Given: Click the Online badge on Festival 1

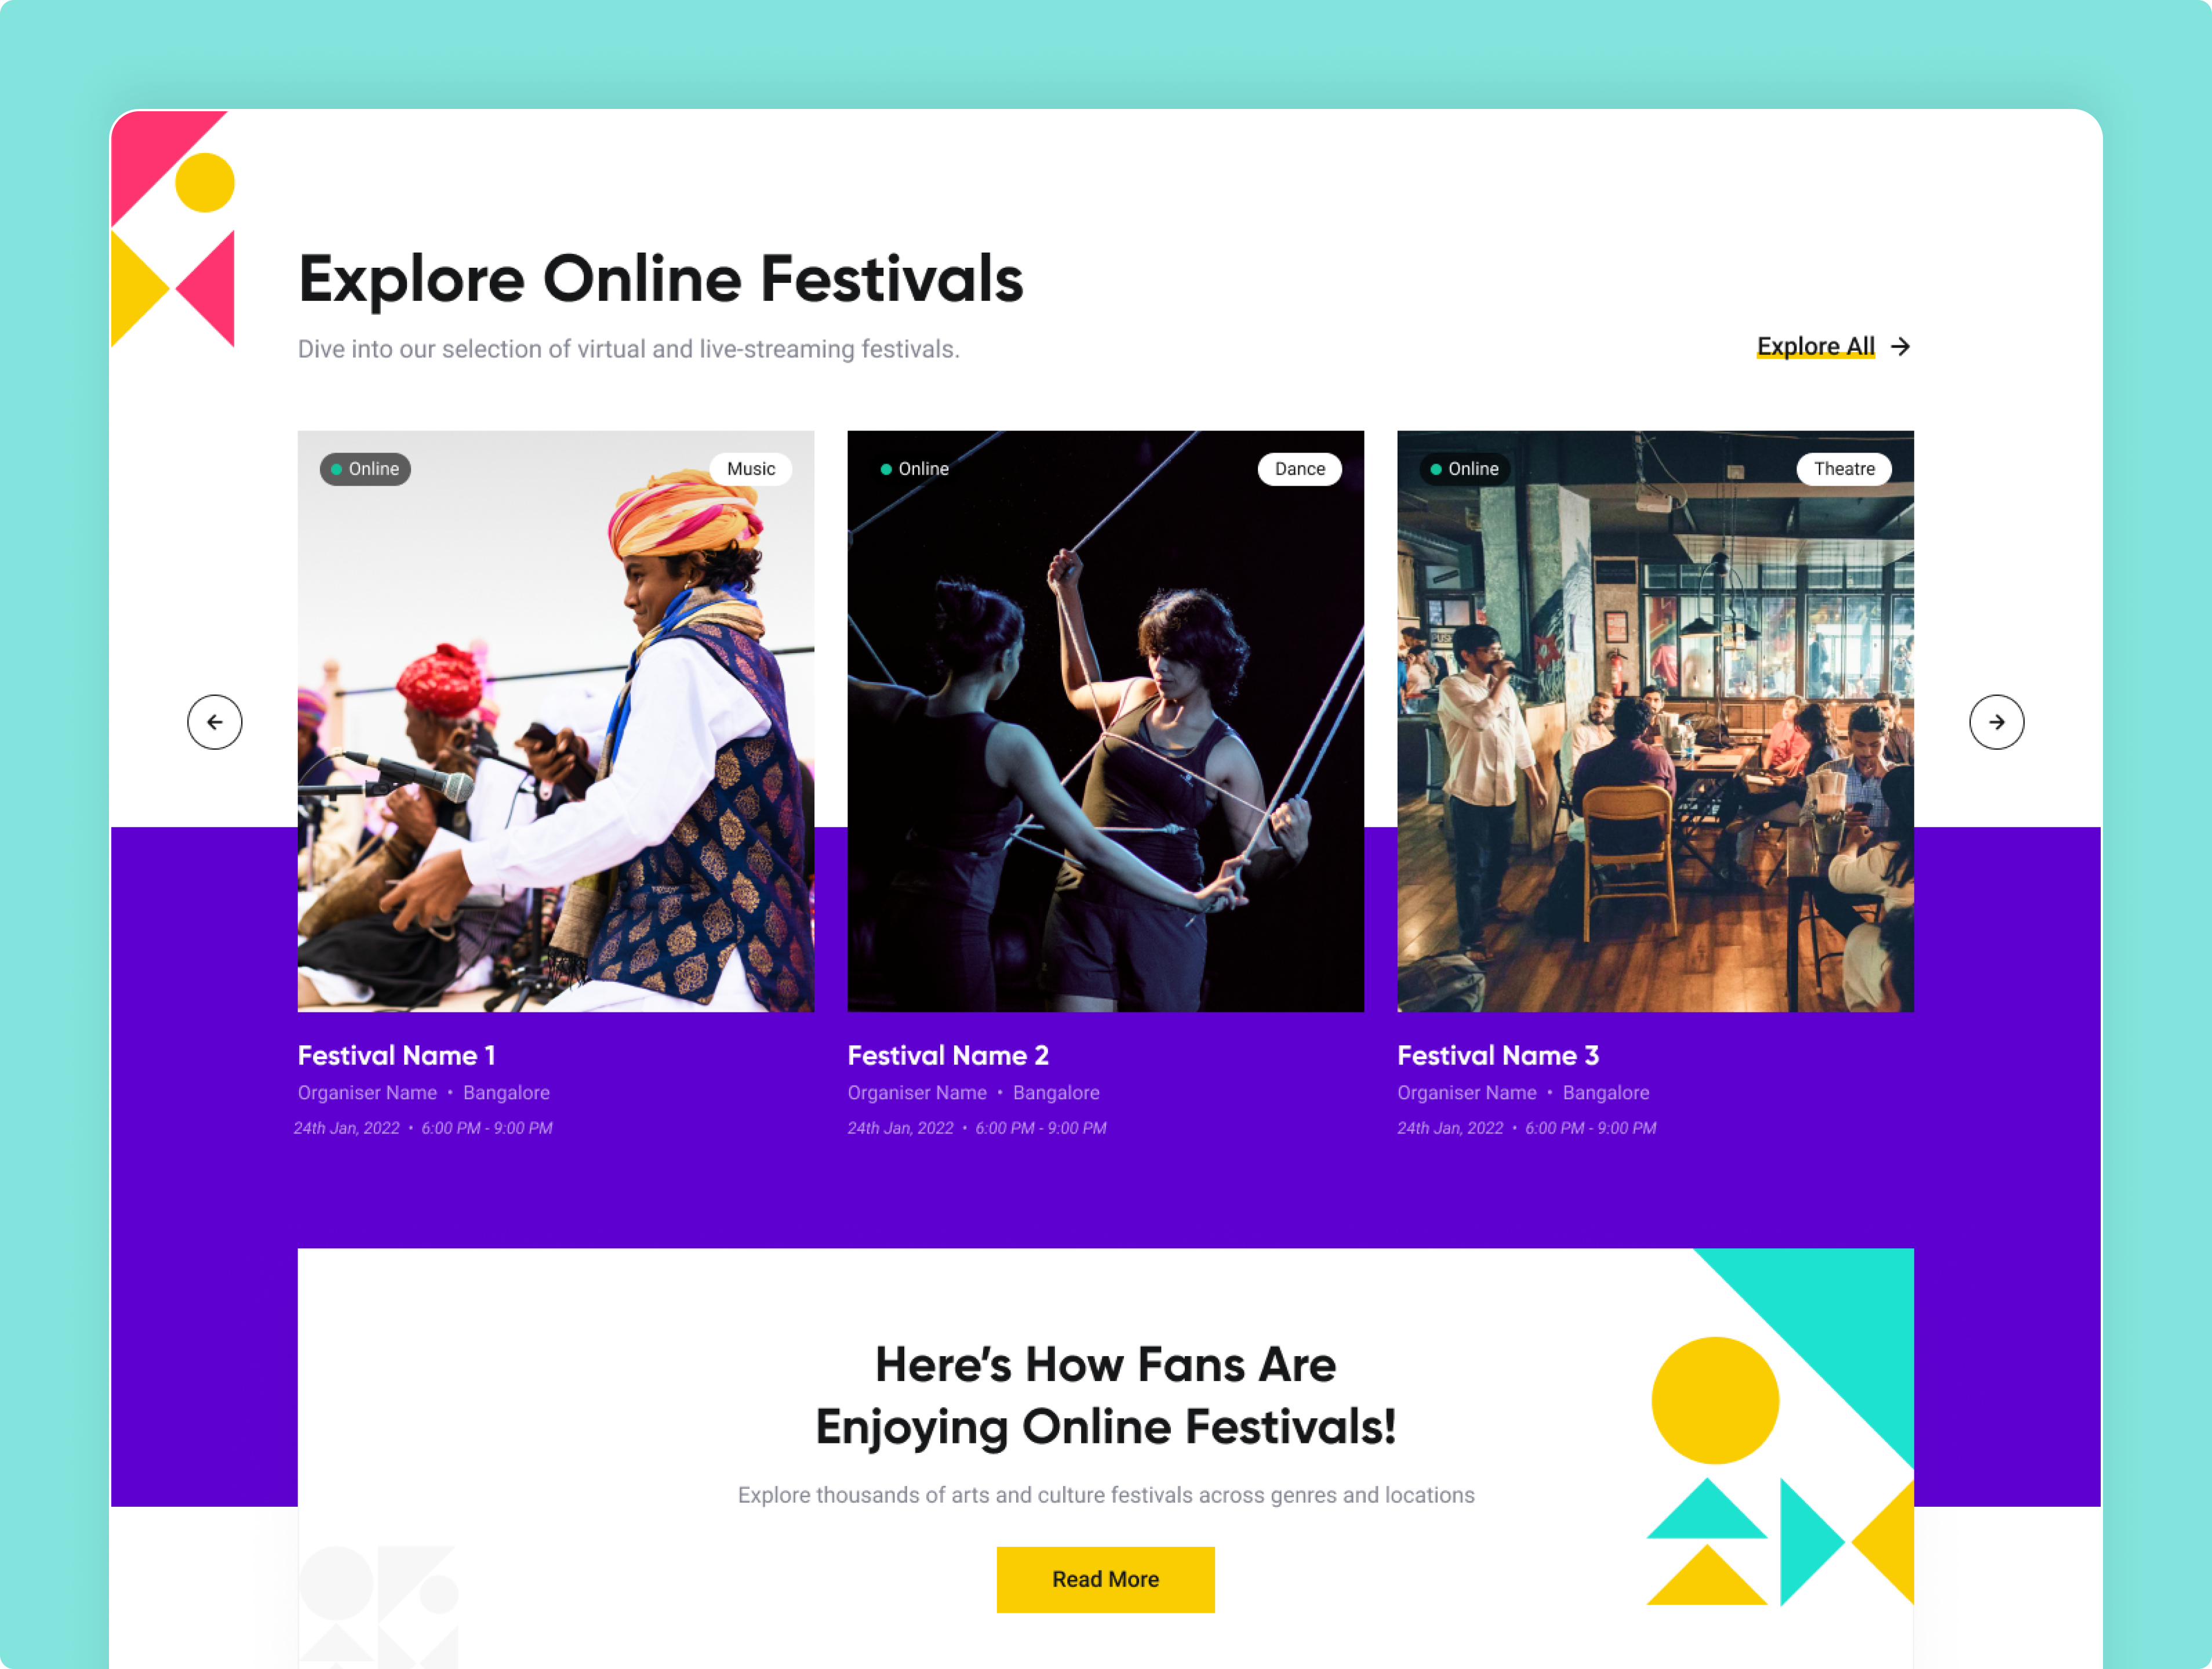Looking at the screenshot, I should coord(365,469).
